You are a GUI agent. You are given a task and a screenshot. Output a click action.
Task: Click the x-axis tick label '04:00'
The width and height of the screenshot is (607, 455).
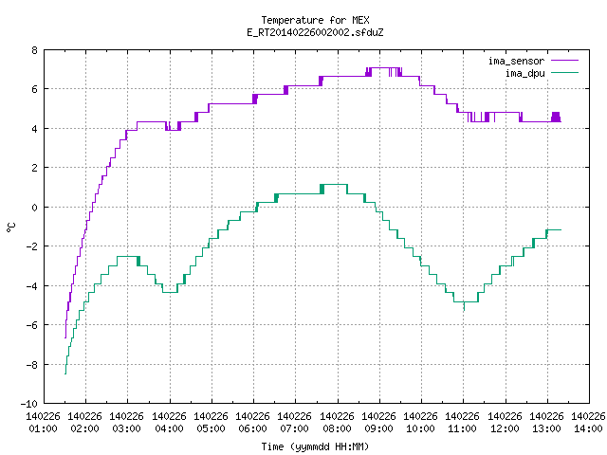click(x=169, y=428)
